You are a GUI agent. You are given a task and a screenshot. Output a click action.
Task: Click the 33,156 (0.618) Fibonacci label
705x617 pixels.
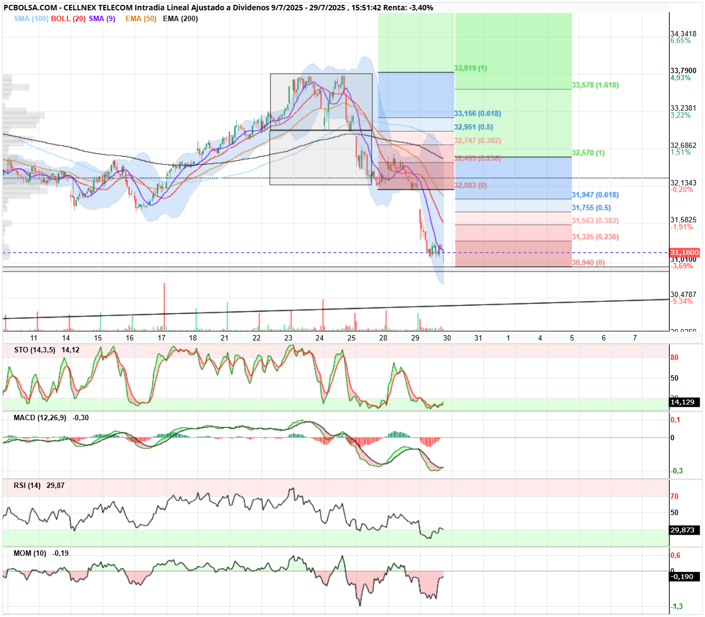[x=478, y=114]
